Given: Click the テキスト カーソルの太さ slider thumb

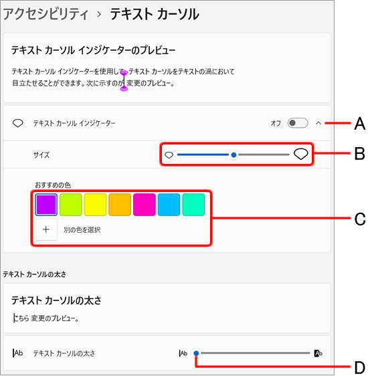Looking at the screenshot, I should 196,353.
